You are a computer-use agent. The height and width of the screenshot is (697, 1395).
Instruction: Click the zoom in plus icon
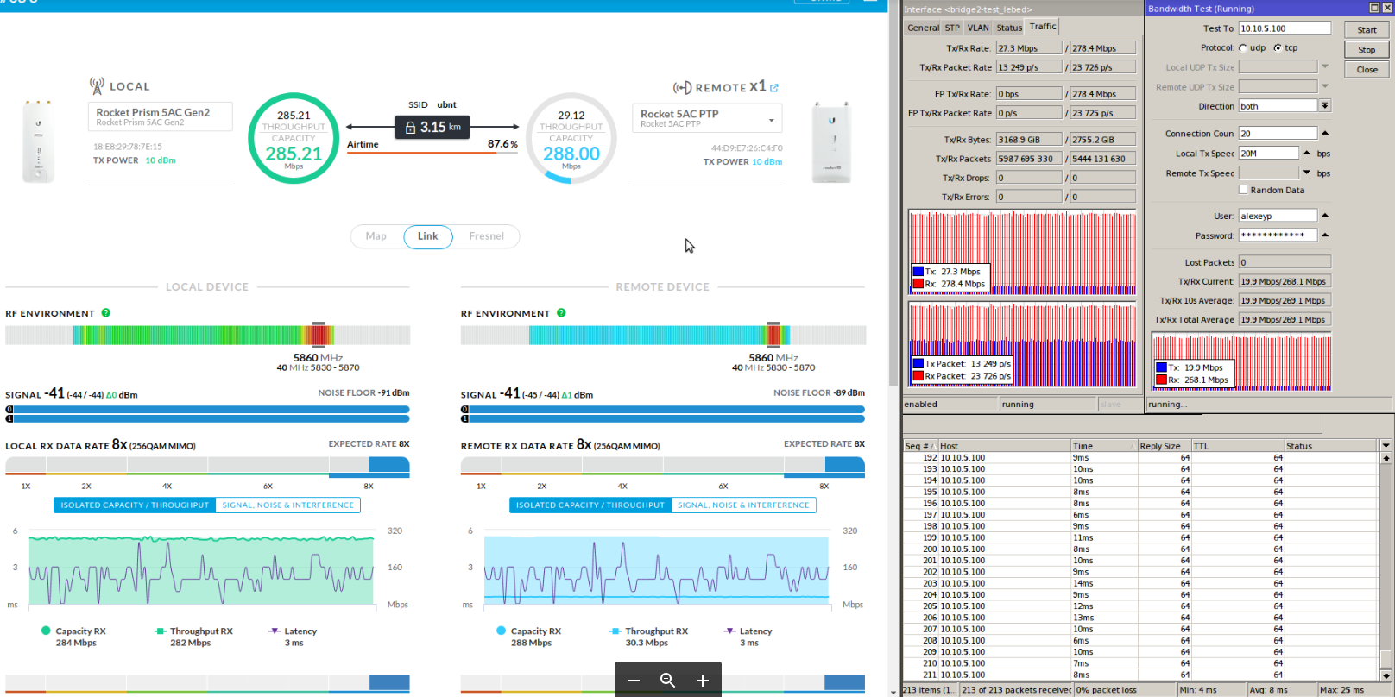[703, 681]
